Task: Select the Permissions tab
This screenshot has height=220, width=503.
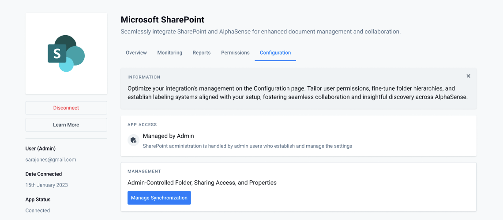Action: [235, 53]
